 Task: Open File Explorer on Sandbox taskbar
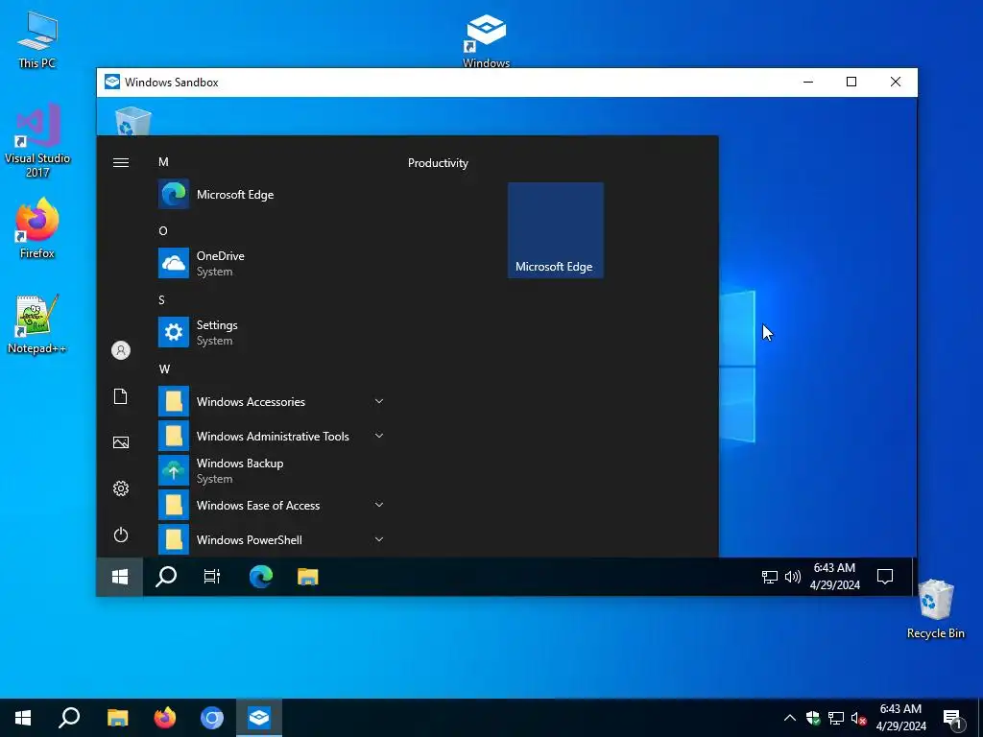[x=307, y=577]
